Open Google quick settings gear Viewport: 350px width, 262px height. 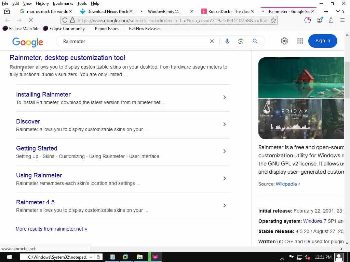284,41
